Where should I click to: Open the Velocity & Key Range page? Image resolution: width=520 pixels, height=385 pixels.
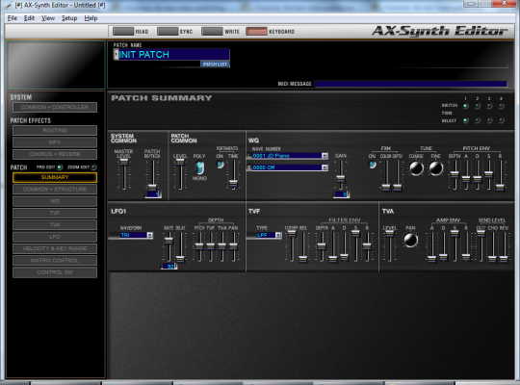(x=55, y=248)
